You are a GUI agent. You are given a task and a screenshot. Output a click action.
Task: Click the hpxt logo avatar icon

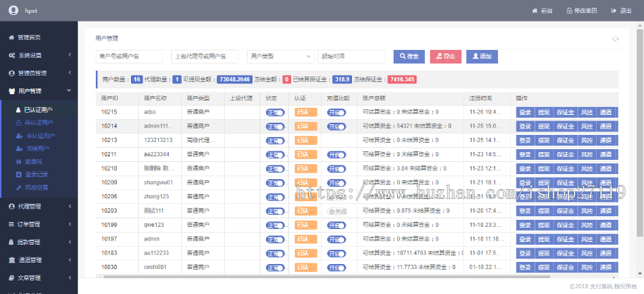[x=13, y=11]
